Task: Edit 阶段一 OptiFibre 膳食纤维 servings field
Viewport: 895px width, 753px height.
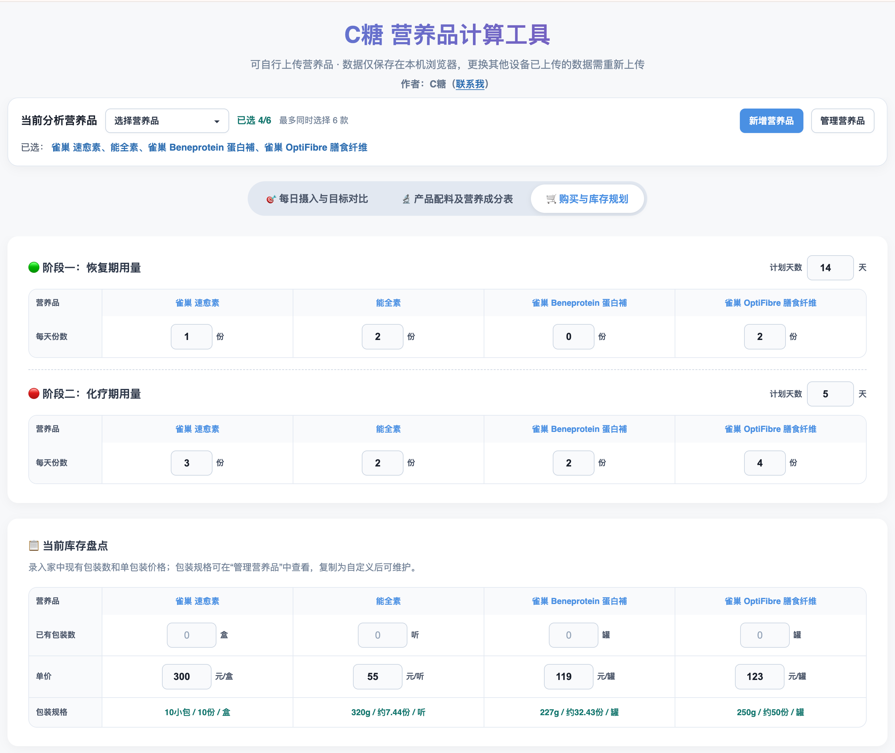Action: [764, 336]
